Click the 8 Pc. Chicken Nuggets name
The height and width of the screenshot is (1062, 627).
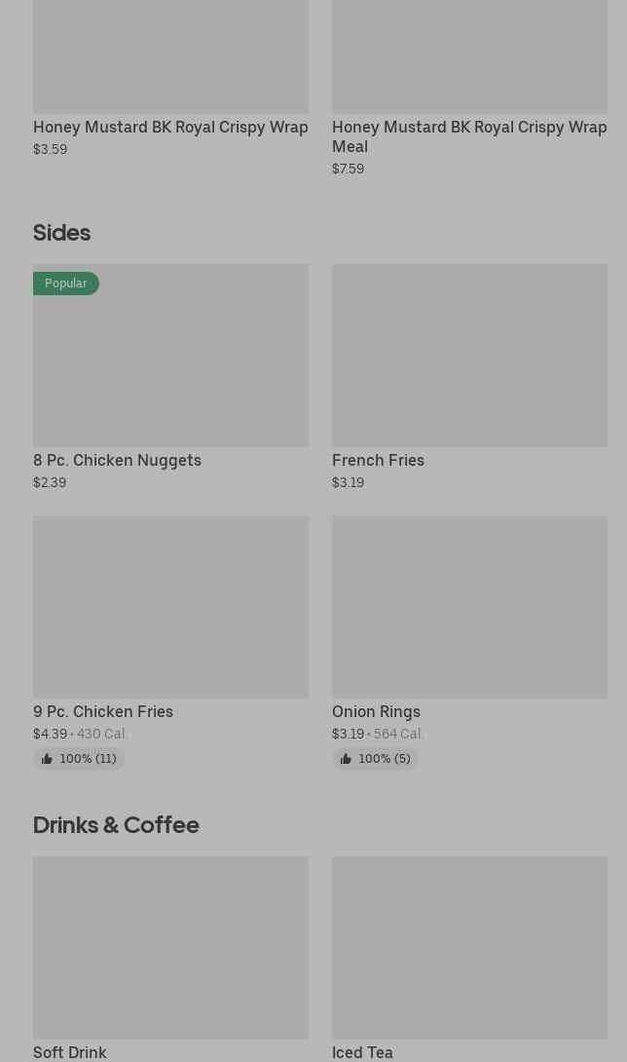coord(117,460)
